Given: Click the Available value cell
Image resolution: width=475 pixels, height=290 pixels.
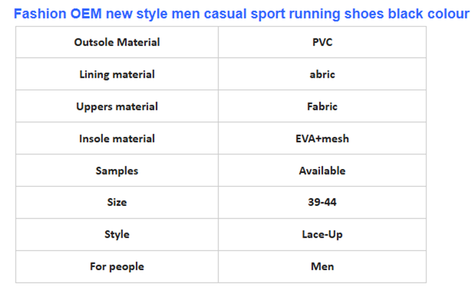Looking at the screenshot, I should click(322, 170).
